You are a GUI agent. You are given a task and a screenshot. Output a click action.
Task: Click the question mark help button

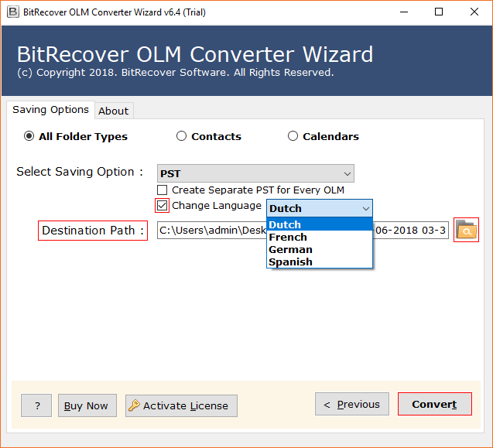(36, 405)
